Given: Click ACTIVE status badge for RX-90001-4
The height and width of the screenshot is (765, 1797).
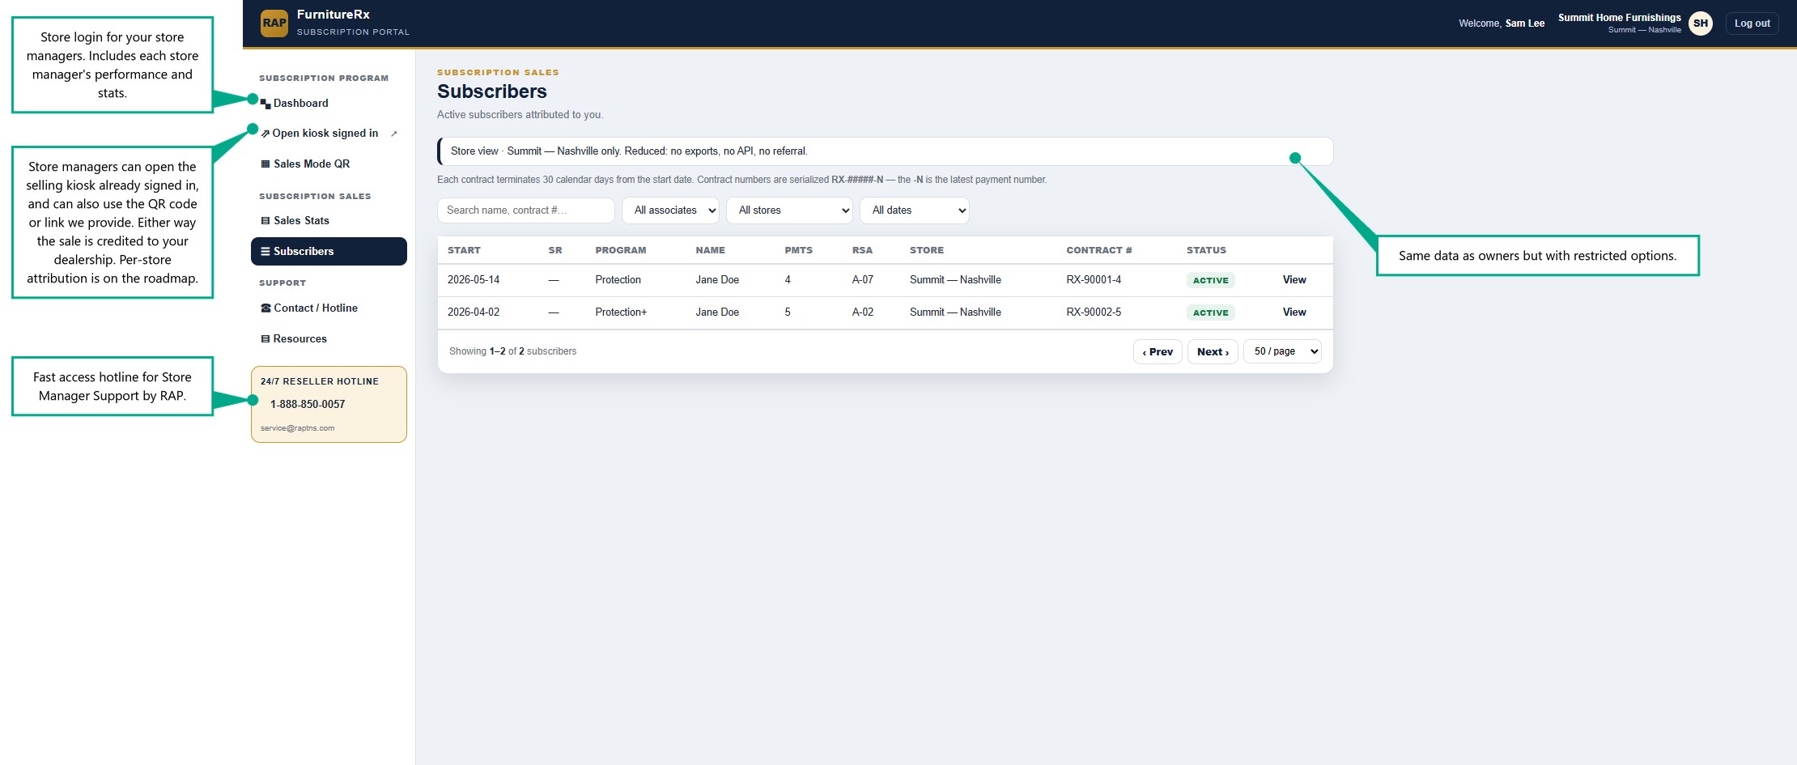Looking at the screenshot, I should tap(1210, 280).
